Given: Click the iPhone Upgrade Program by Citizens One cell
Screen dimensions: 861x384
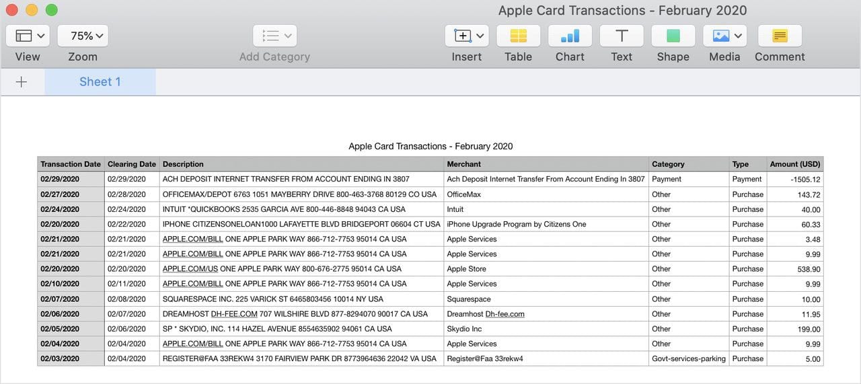Looking at the screenshot, I should [x=546, y=224].
